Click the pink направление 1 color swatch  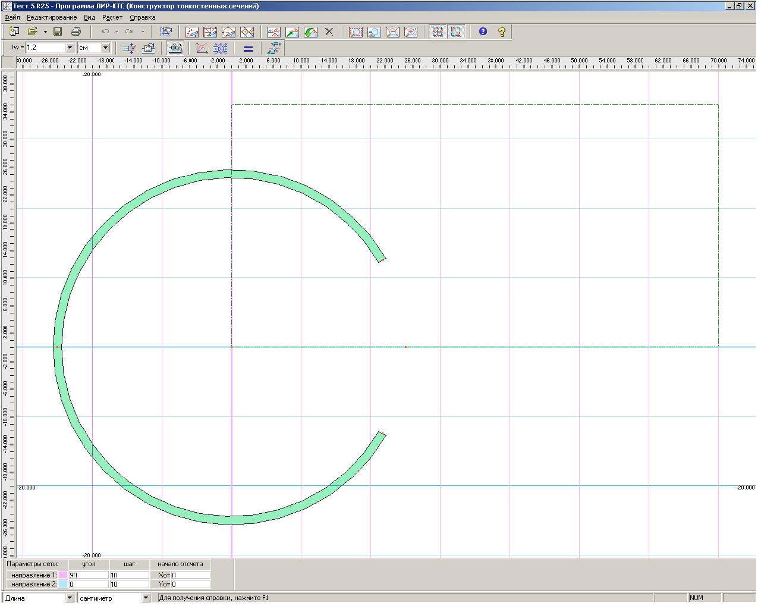(62, 575)
